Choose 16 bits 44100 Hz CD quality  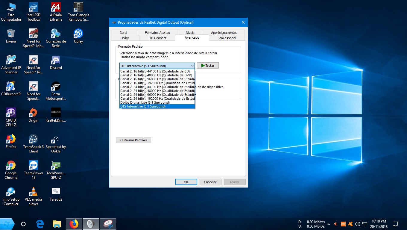click(x=157, y=71)
